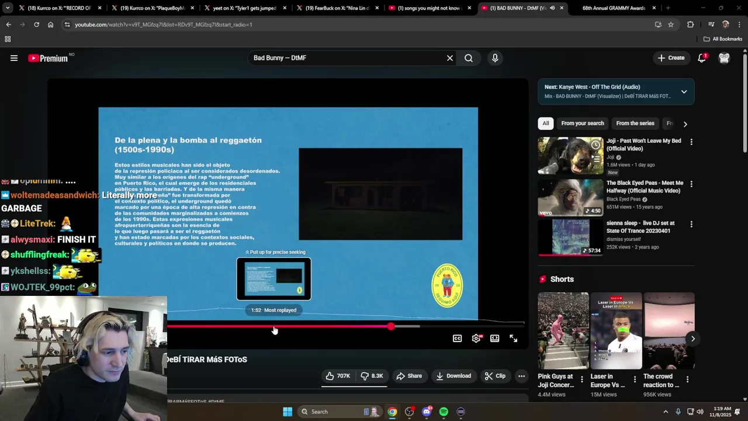Viewport: 748px width, 421px height.
Task: Select the From the series chip
Action: (635, 123)
